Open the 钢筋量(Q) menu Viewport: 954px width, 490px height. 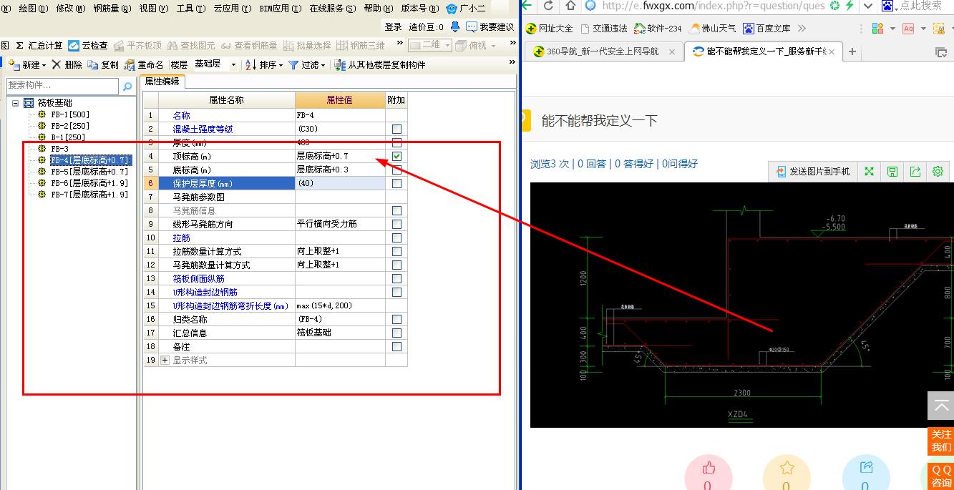(x=112, y=9)
